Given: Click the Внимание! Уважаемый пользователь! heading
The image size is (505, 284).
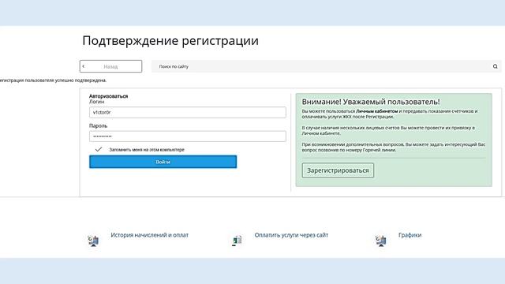Looking at the screenshot, I should pos(371,102).
